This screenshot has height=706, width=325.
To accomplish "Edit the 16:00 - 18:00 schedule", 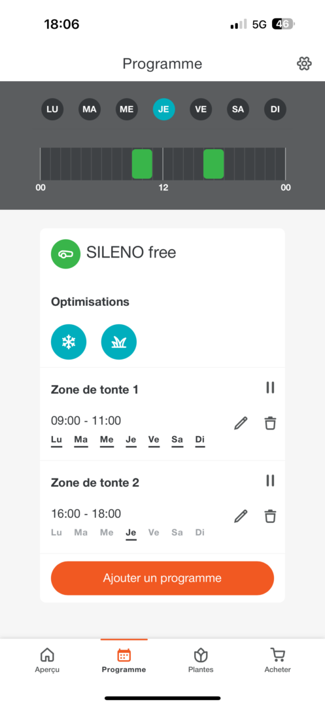I will (x=241, y=516).
